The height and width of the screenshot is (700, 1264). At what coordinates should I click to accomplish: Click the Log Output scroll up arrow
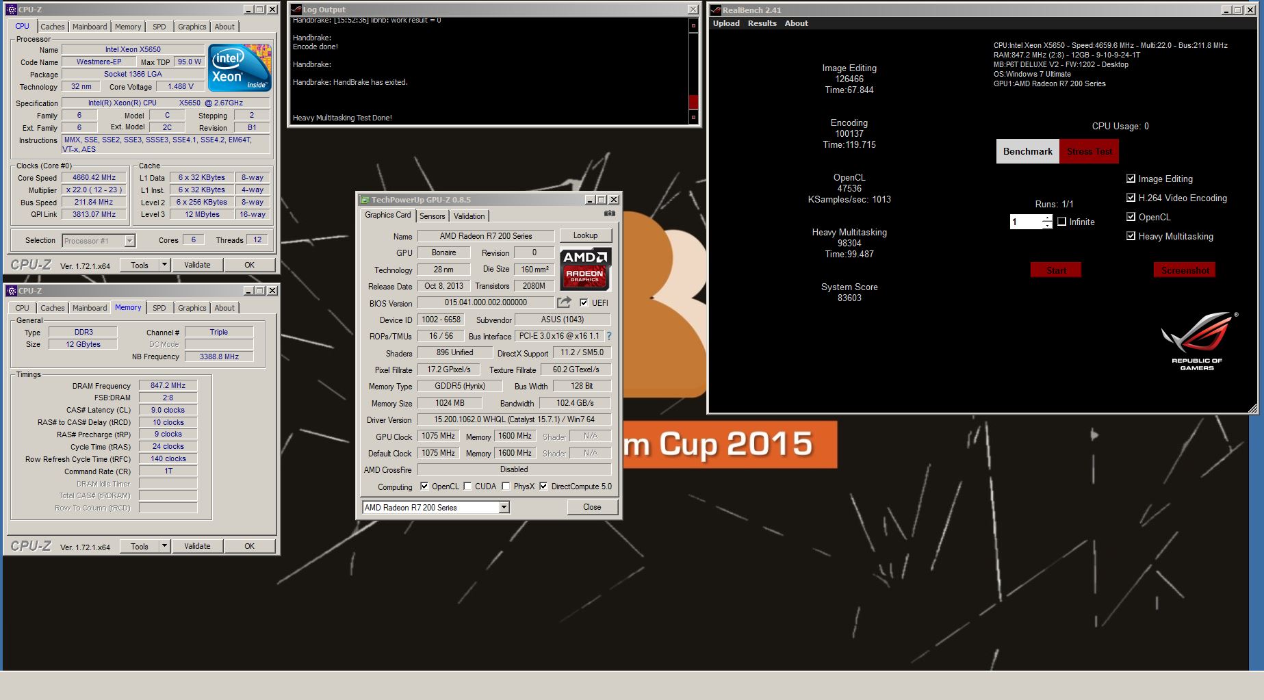[693, 25]
